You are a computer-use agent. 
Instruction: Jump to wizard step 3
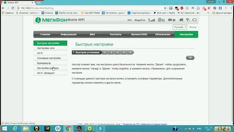(x=111, y=52)
